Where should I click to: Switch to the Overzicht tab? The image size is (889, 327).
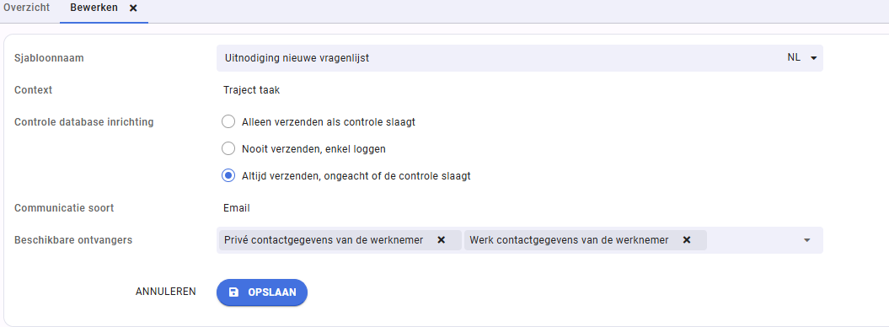pyautogui.click(x=27, y=8)
